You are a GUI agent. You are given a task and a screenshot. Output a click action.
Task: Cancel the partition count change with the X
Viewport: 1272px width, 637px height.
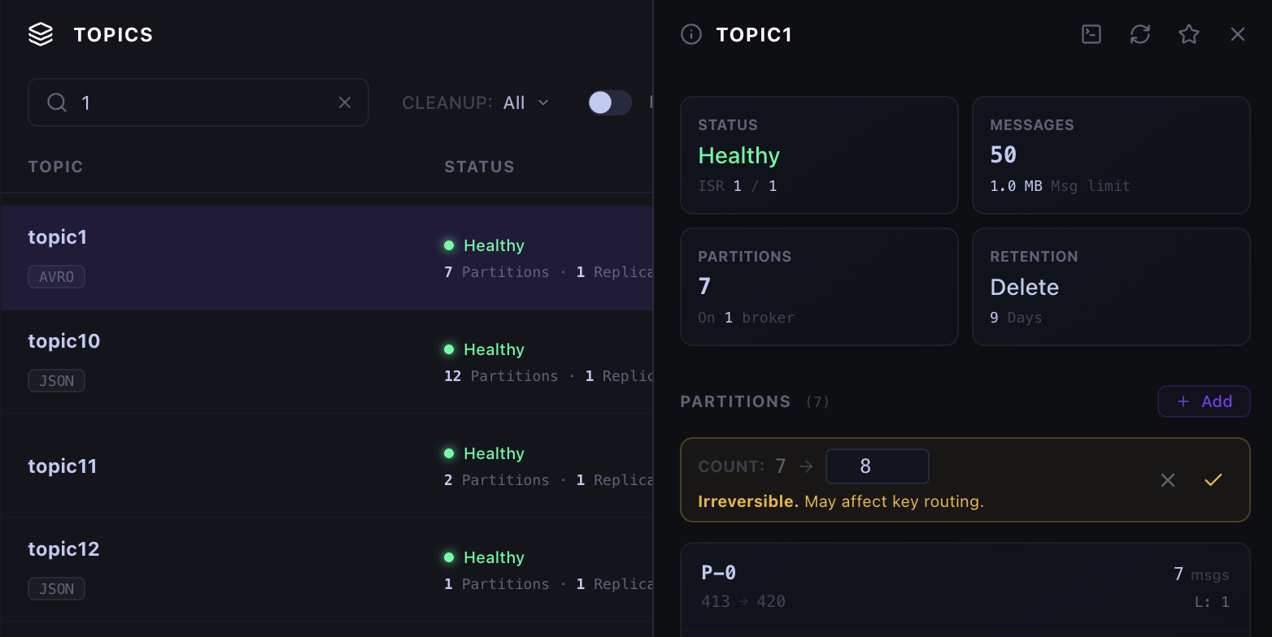[1168, 480]
